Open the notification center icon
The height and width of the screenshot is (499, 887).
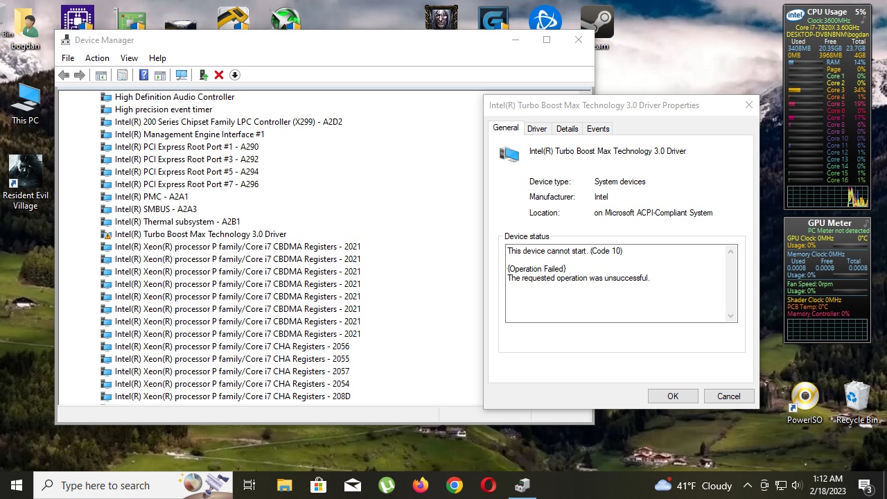point(865,485)
